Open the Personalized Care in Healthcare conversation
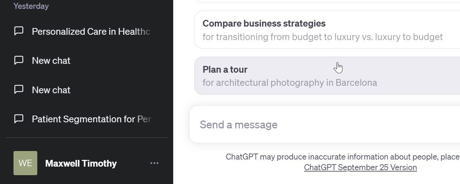Image resolution: width=460 pixels, height=184 pixels. click(x=91, y=32)
